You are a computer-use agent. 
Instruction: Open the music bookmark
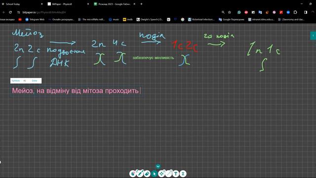(114, 20)
